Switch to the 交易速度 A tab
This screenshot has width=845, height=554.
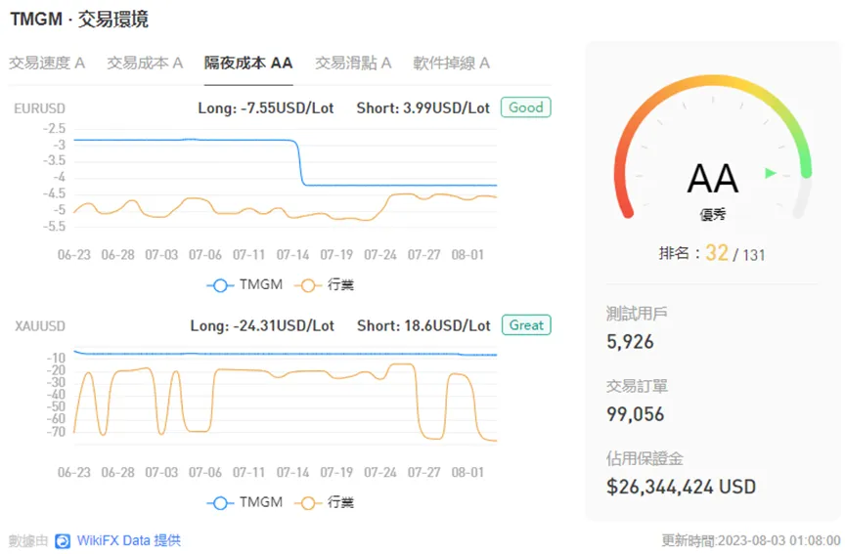(47, 63)
